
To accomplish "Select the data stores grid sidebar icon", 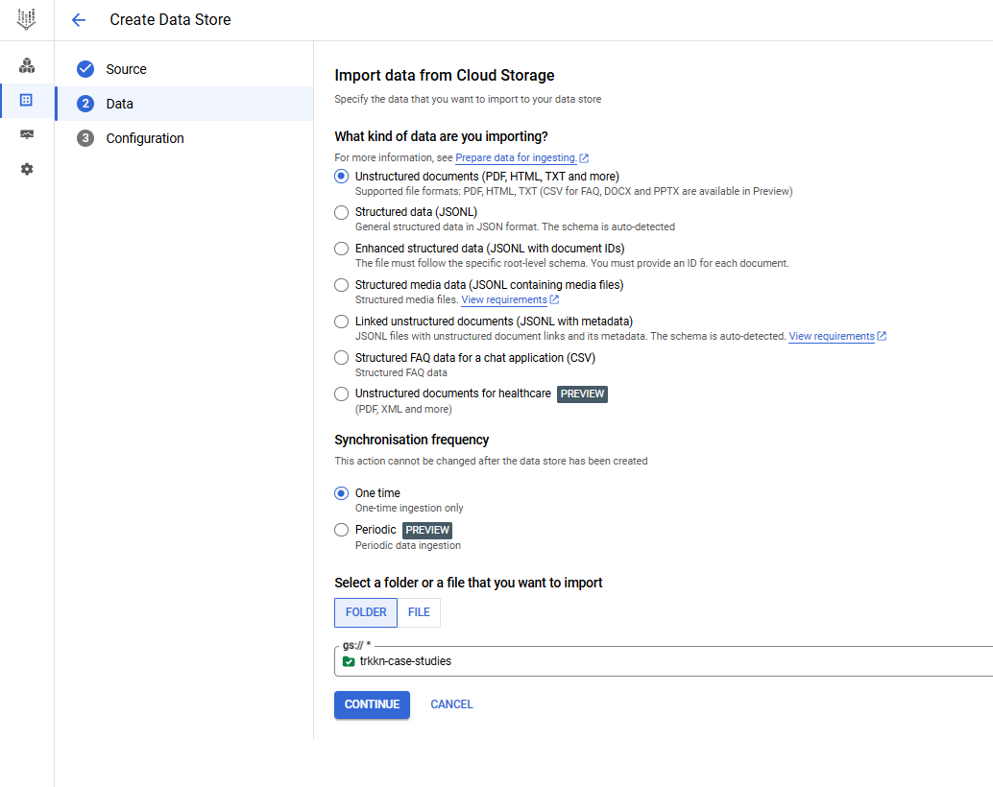I will (x=27, y=101).
